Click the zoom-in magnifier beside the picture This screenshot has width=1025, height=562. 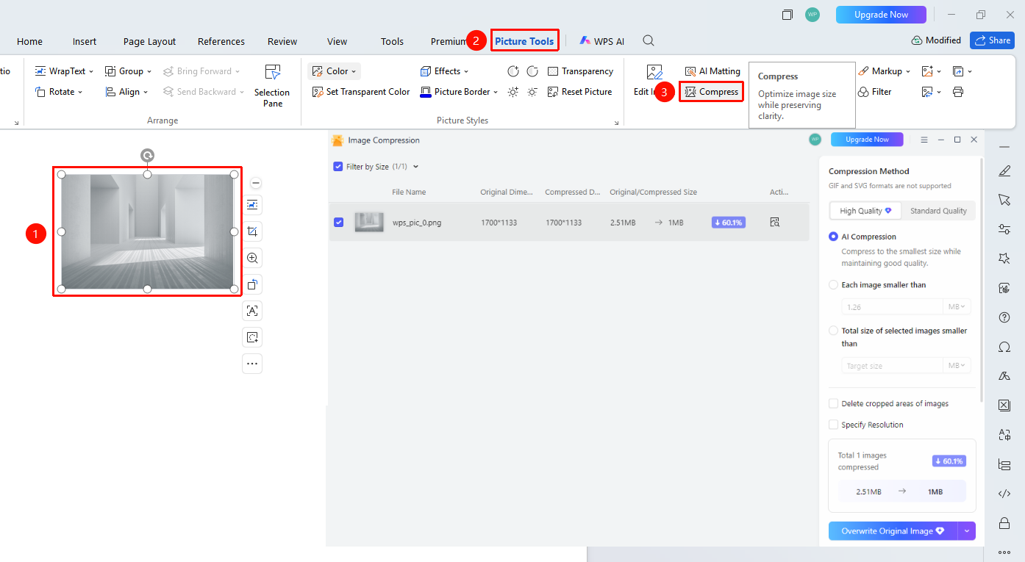(x=252, y=259)
